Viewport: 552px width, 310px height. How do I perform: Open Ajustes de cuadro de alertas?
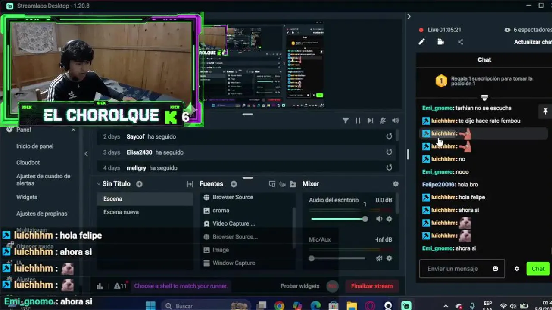point(43,180)
